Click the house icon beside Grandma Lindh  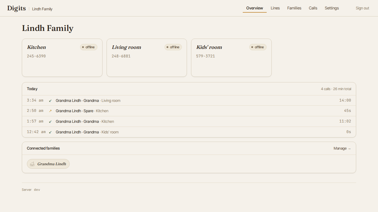[32, 164]
